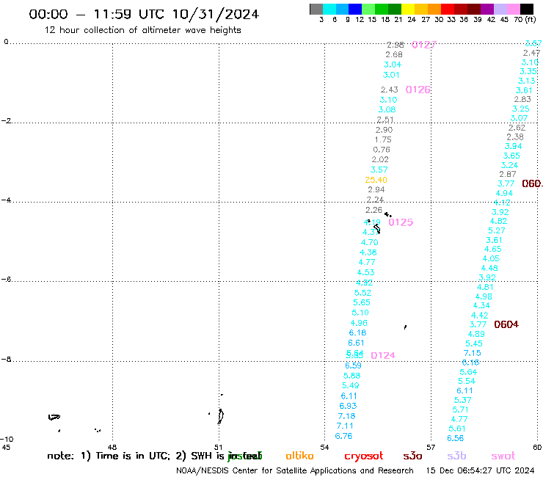Click the note about time in UTC

(x=154, y=456)
